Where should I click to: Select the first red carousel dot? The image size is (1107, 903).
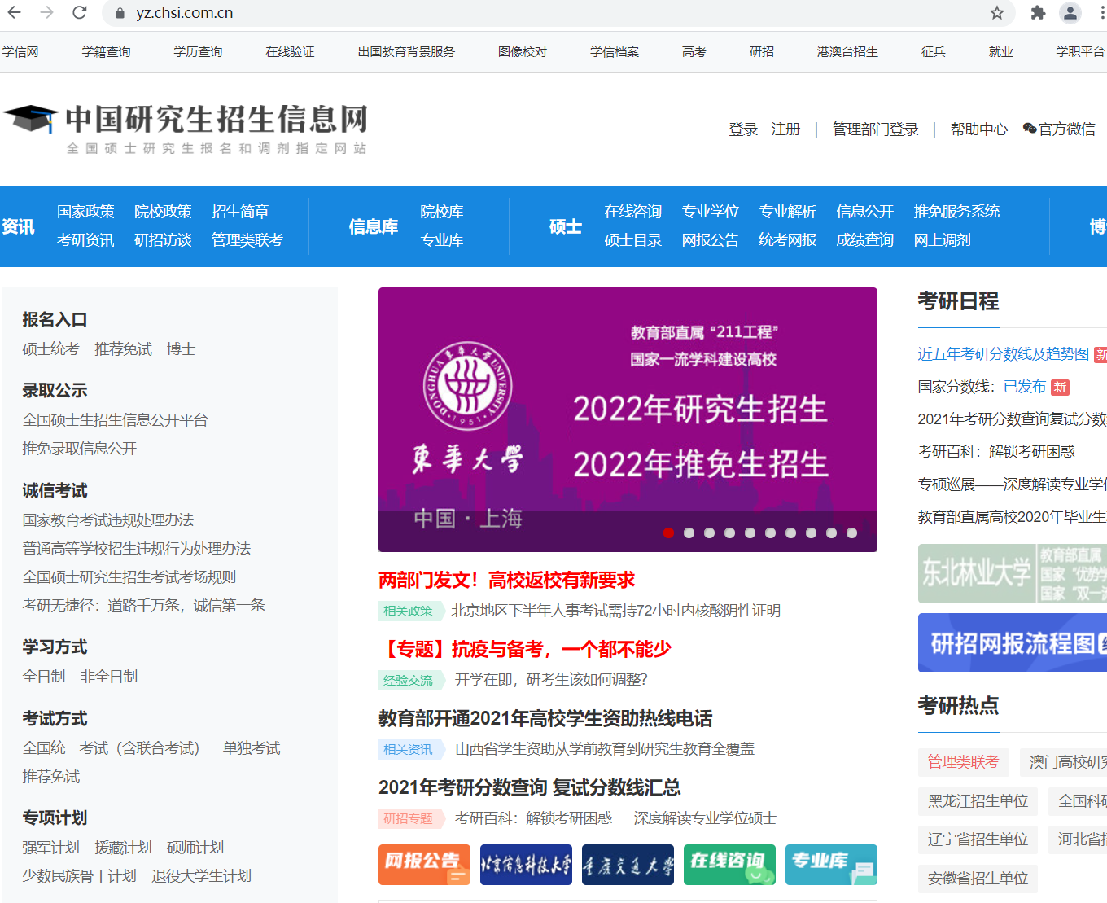click(669, 533)
